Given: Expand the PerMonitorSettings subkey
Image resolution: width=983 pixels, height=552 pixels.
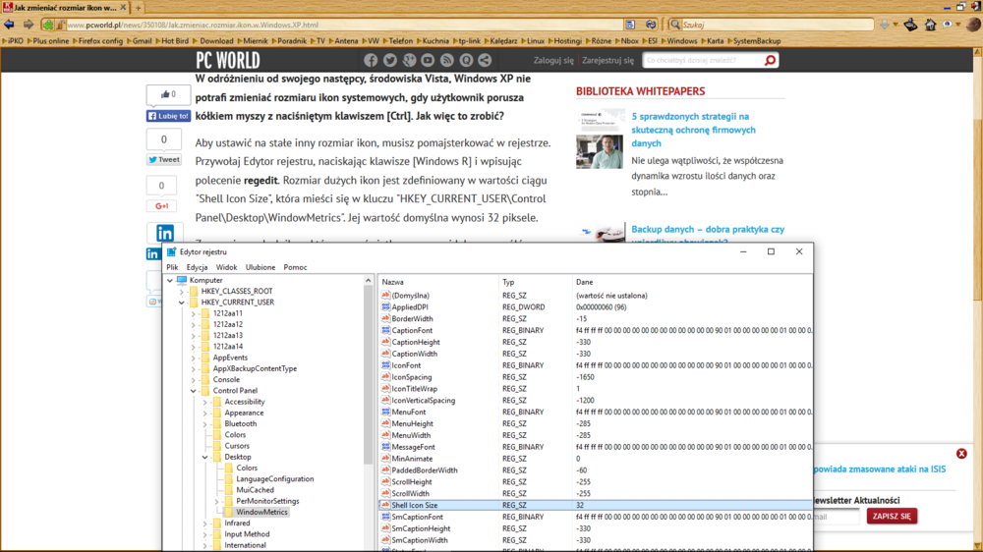Looking at the screenshot, I should pos(216,501).
